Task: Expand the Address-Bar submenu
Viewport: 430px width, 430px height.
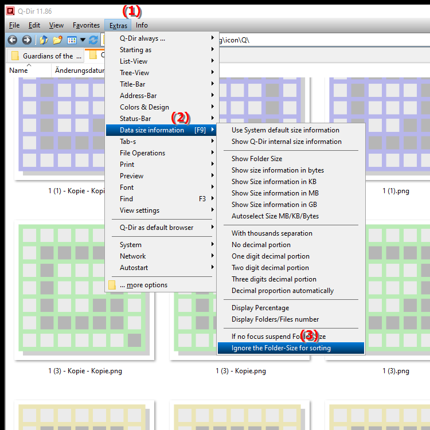Action: pyautogui.click(x=161, y=96)
